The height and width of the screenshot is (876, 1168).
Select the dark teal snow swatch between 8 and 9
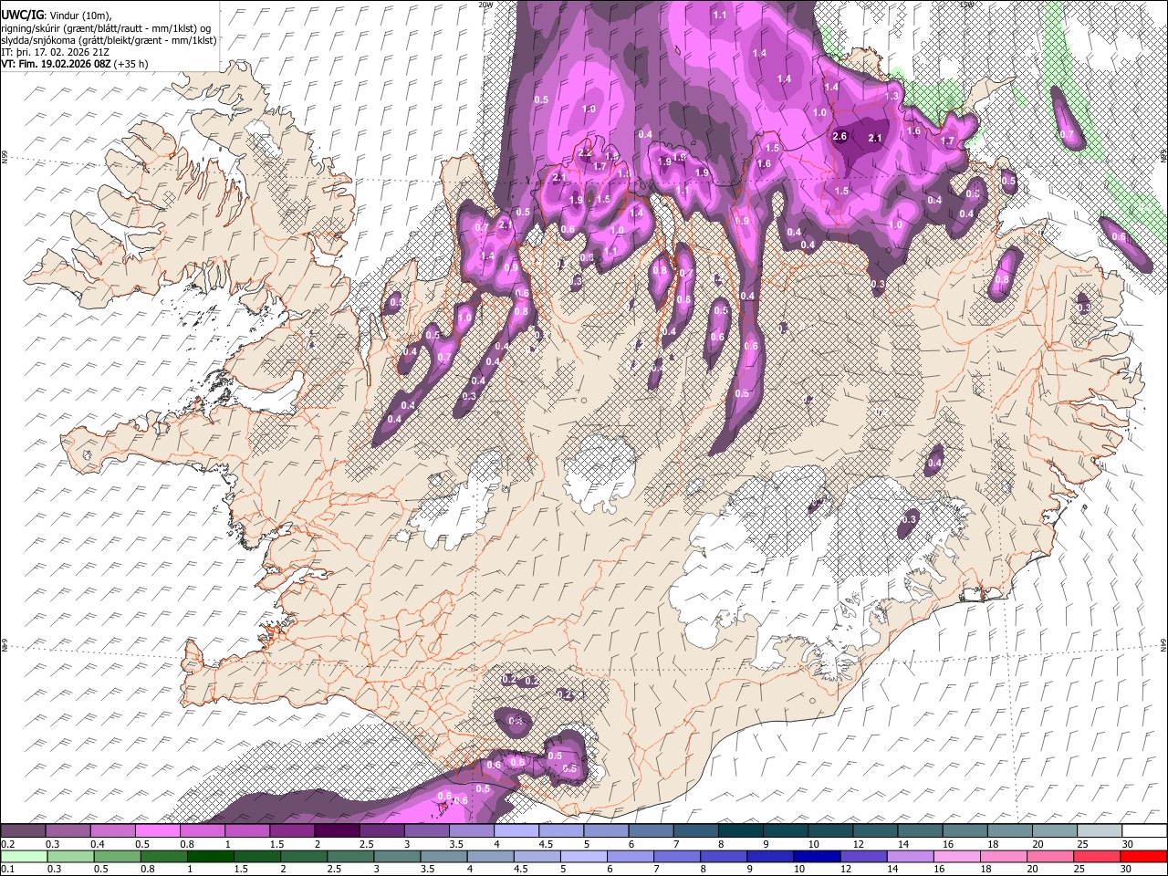[741, 830]
